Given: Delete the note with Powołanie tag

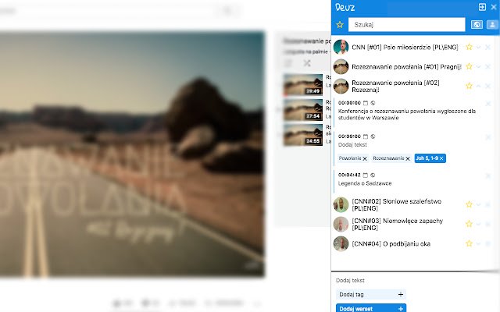Looking at the screenshot, I should click(487, 137).
